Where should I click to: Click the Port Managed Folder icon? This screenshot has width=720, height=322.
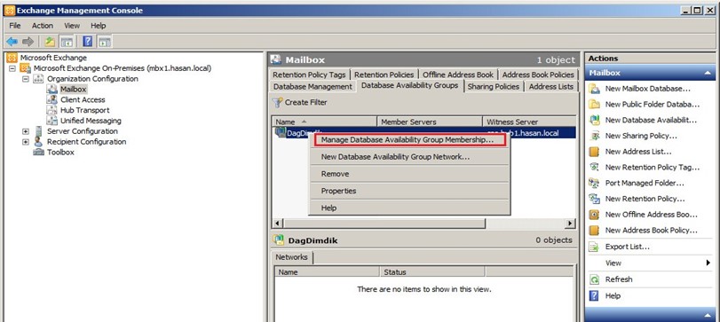(594, 183)
